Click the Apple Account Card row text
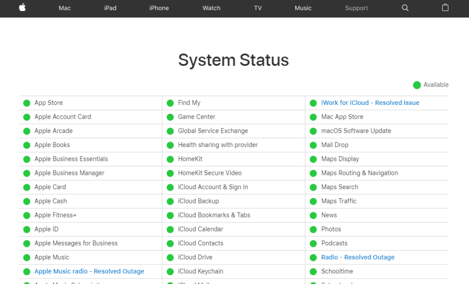This screenshot has height=284, width=469. click(x=63, y=117)
